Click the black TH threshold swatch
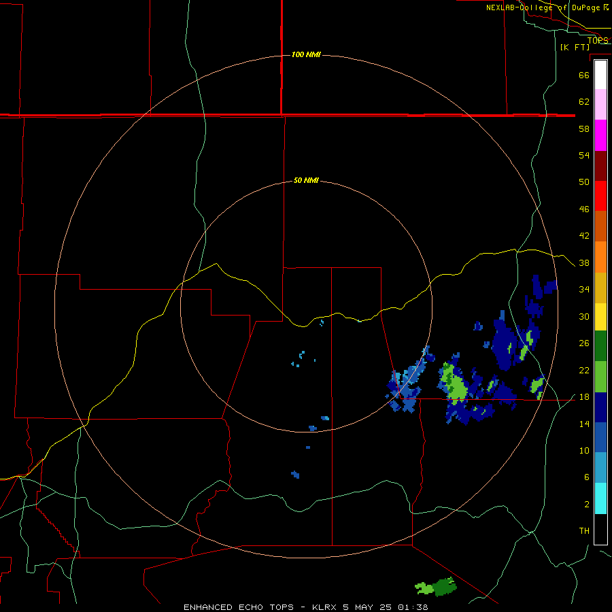612x612 pixels. pyautogui.click(x=600, y=529)
